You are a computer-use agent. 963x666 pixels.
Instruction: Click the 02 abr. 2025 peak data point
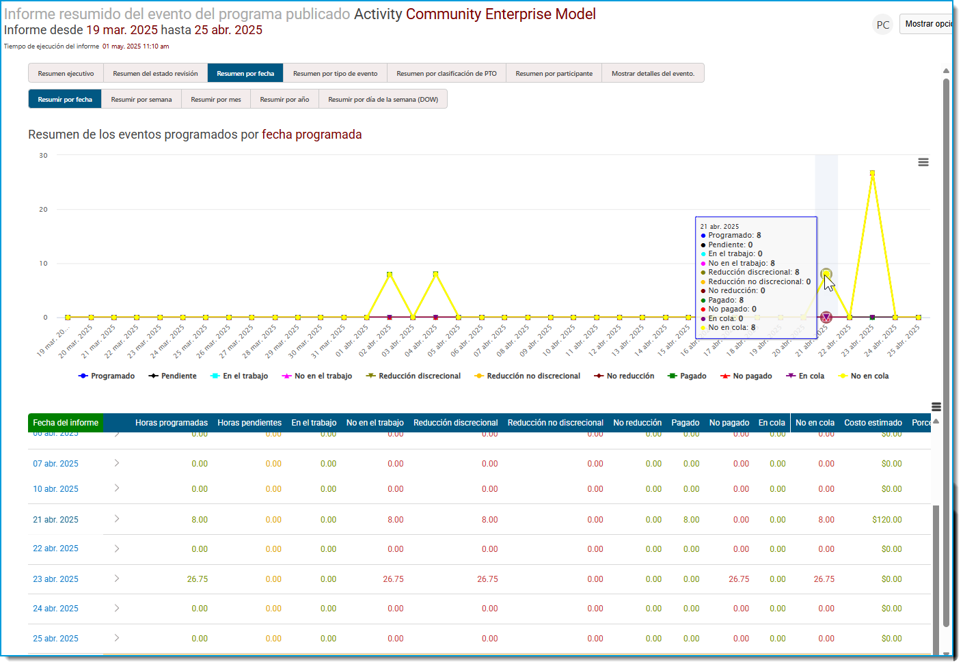coord(390,274)
